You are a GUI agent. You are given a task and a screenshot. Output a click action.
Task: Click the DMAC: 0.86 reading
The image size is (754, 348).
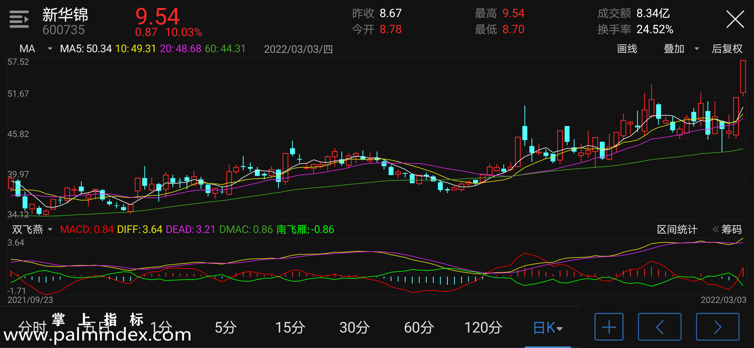coord(246,229)
